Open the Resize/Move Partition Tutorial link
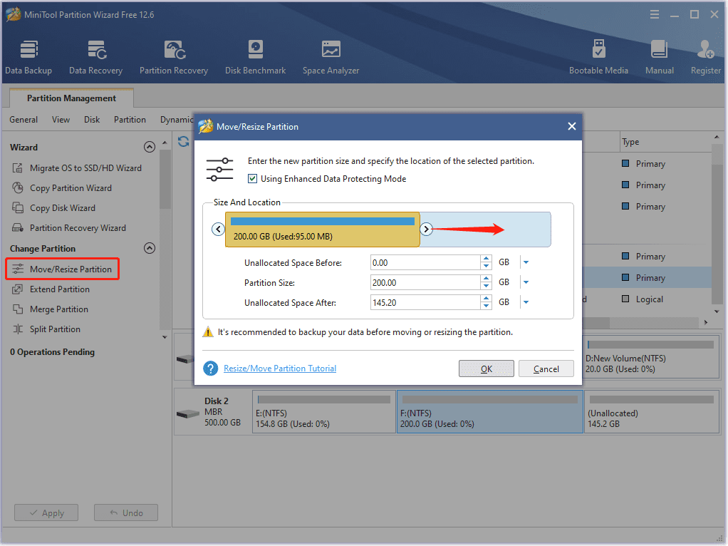The width and height of the screenshot is (728, 546). pyautogui.click(x=279, y=368)
